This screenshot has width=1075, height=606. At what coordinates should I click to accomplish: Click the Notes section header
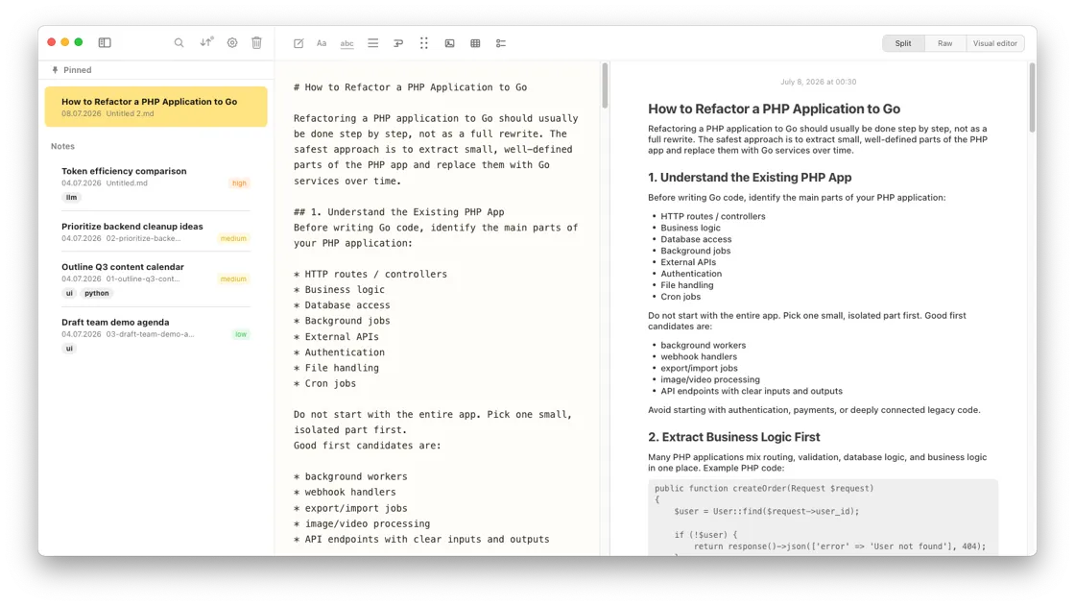click(x=62, y=146)
